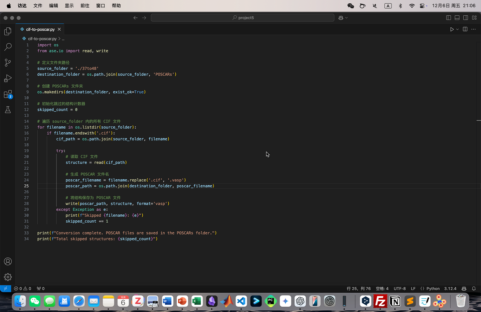Open forwarded ports indicator in status bar

pyautogui.click(x=41, y=289)
